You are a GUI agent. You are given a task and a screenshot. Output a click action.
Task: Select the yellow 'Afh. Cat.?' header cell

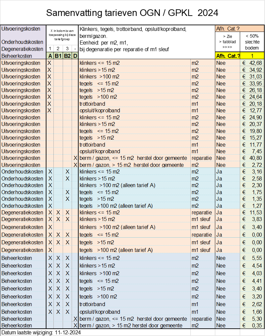228,56
